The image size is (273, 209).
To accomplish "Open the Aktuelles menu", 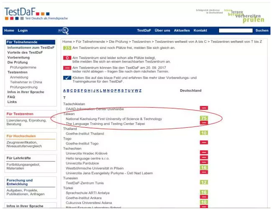I will point(182,31).
